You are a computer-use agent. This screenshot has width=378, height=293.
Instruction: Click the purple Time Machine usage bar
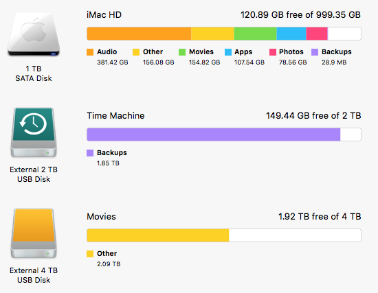tap(213, 134)
